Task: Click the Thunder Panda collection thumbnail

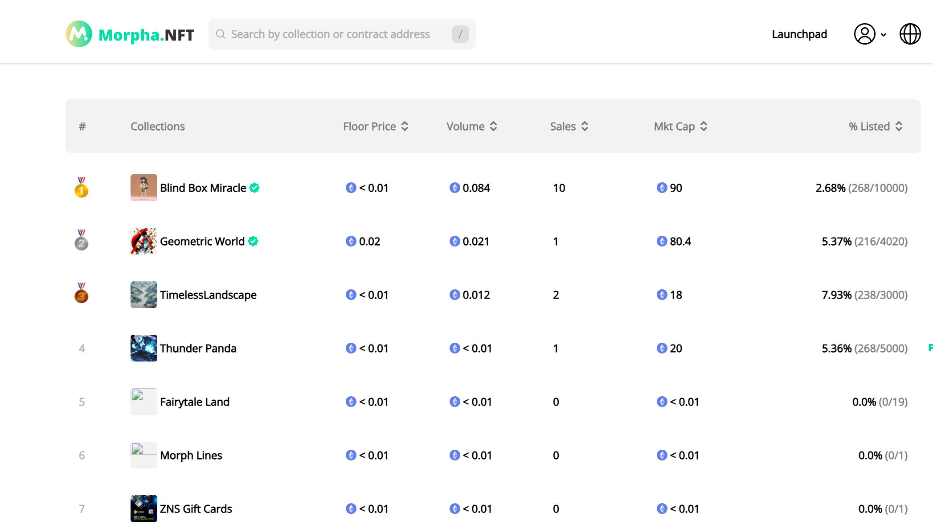Action: click(x=143, y=348)
